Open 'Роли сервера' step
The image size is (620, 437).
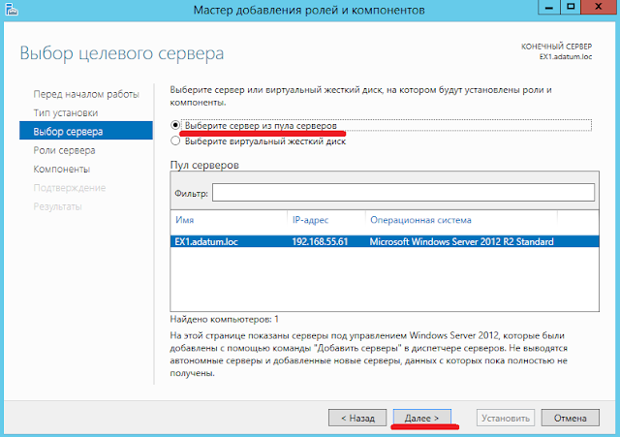[64, 150]
